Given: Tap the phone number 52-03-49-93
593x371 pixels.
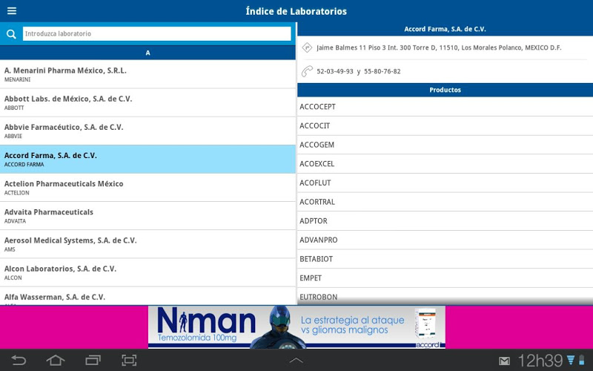Looking at the screenshot, I should pyautogui.click(x=335, y=71).
